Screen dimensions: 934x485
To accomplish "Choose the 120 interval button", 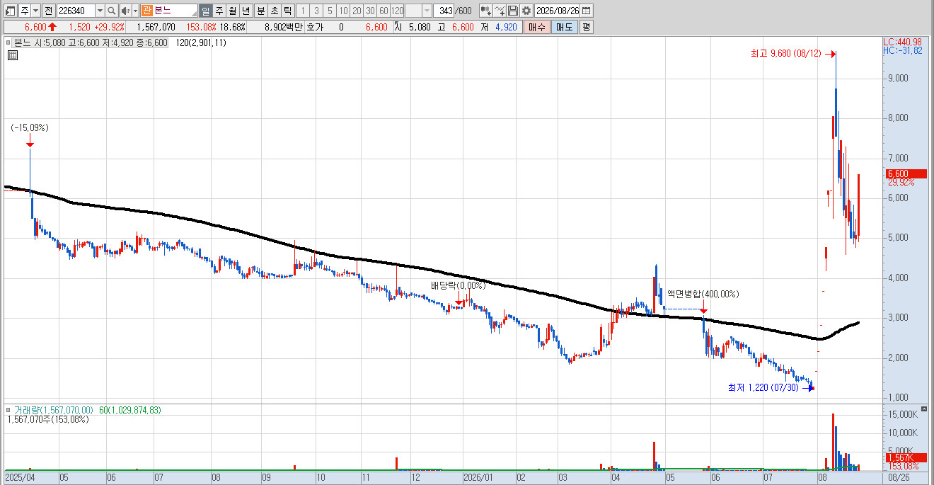I will [397, 11].
